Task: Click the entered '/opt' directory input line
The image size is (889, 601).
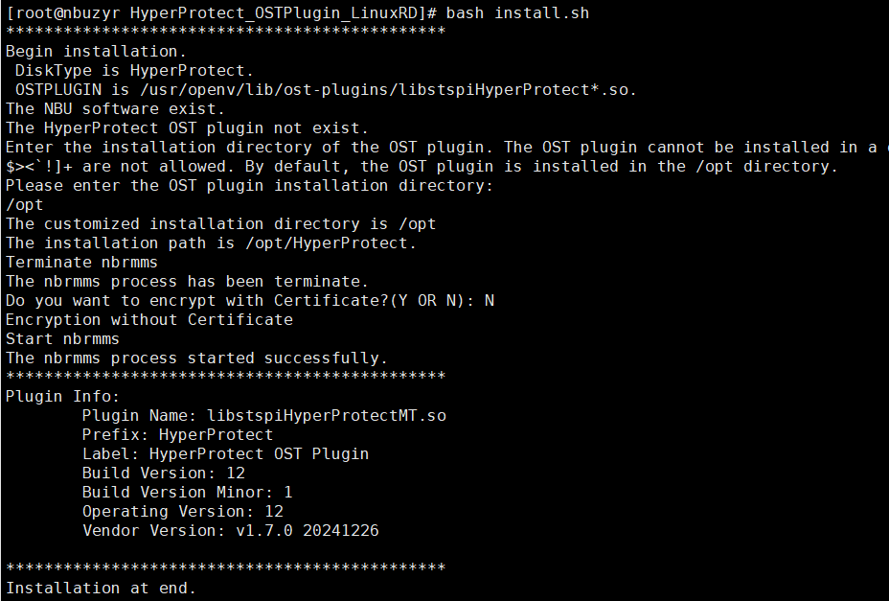Action: (24, 205)
